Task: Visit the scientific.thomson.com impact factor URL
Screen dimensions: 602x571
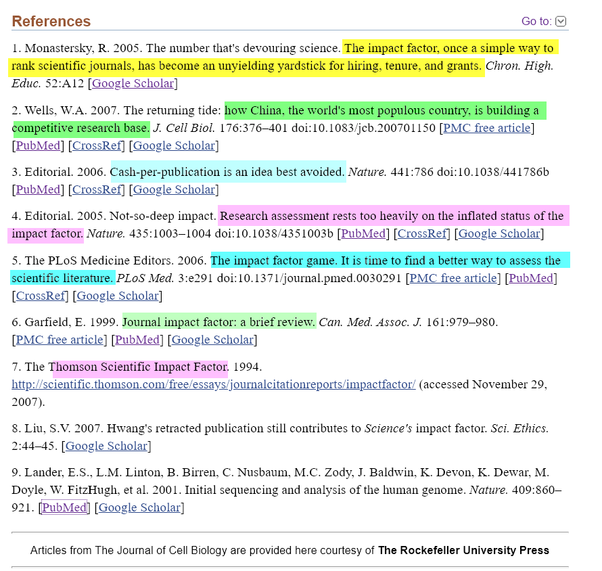Action: pos(213,384)
